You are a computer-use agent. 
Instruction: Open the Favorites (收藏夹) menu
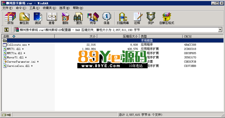(49, 8)
